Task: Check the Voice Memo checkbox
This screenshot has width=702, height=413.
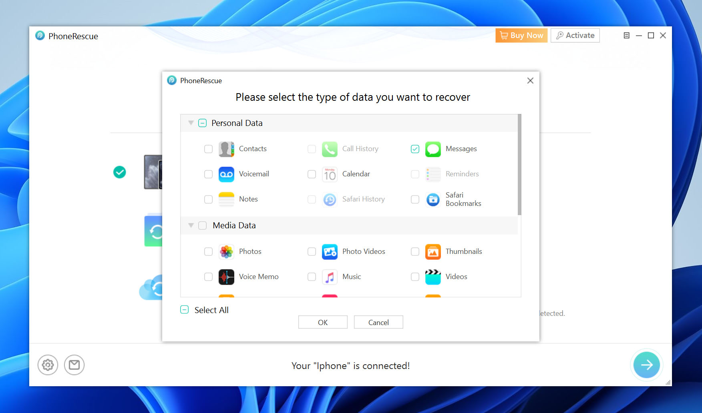Action: 208,277
